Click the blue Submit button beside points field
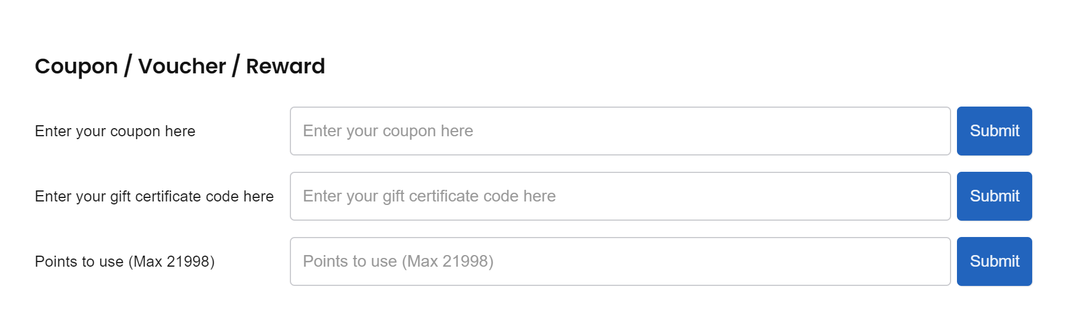Image resolution: width=1066 pixels, height=329 pixels. tap(994, 261)
